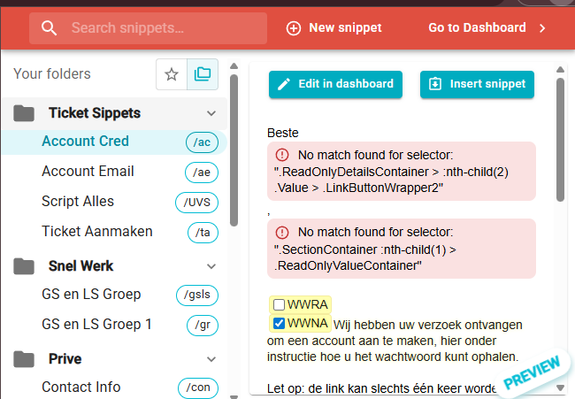Uncheck the WWNA checkbox

click(x=279, y=323)
